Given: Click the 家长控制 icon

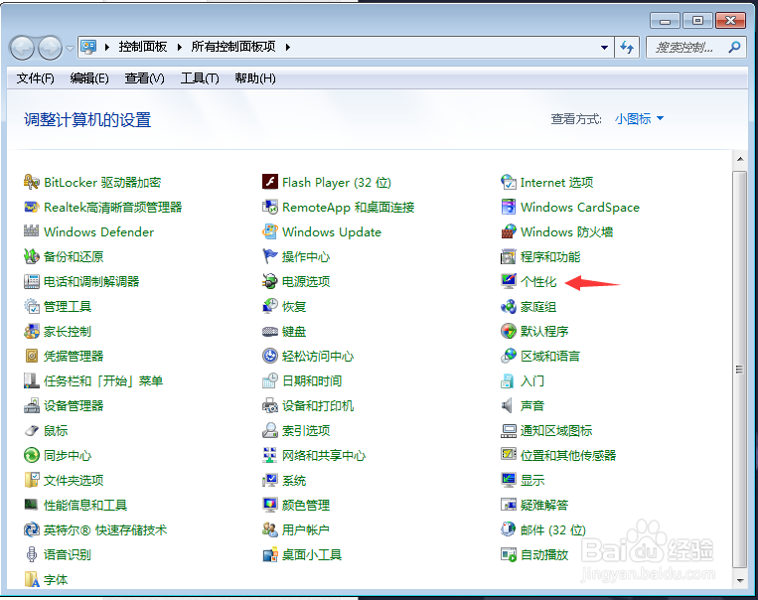Looking at the screenshot, I should (x=32, y=332).
